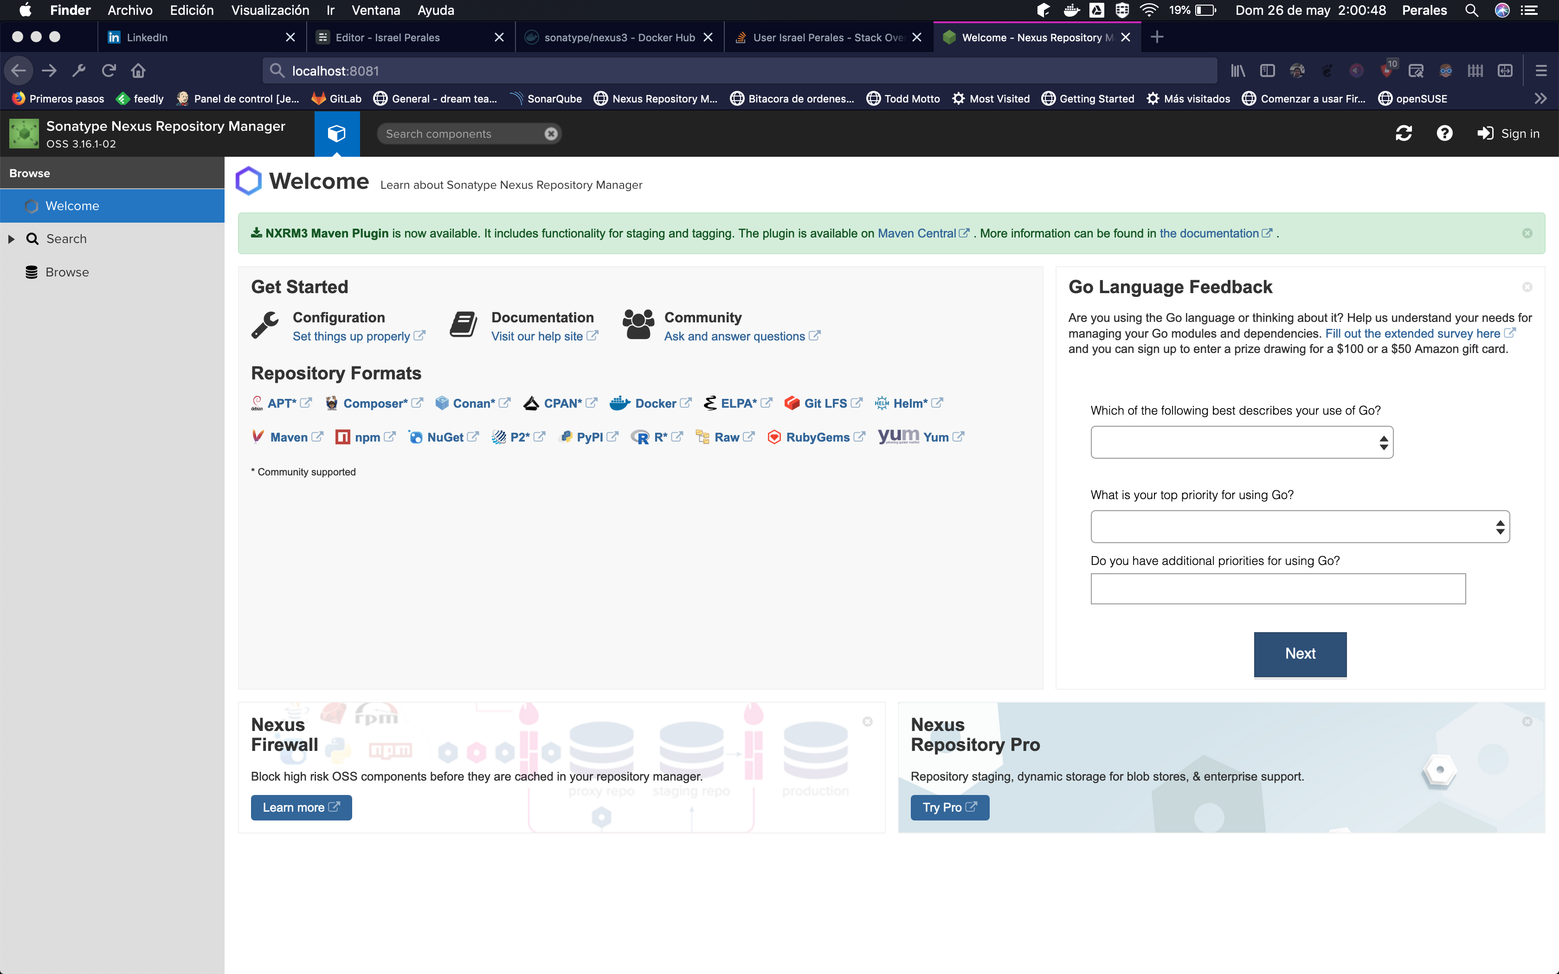Dismiss the NXRM3 Maven Plugin banner
The image size is (1559, 974).
pos(1527,233)
